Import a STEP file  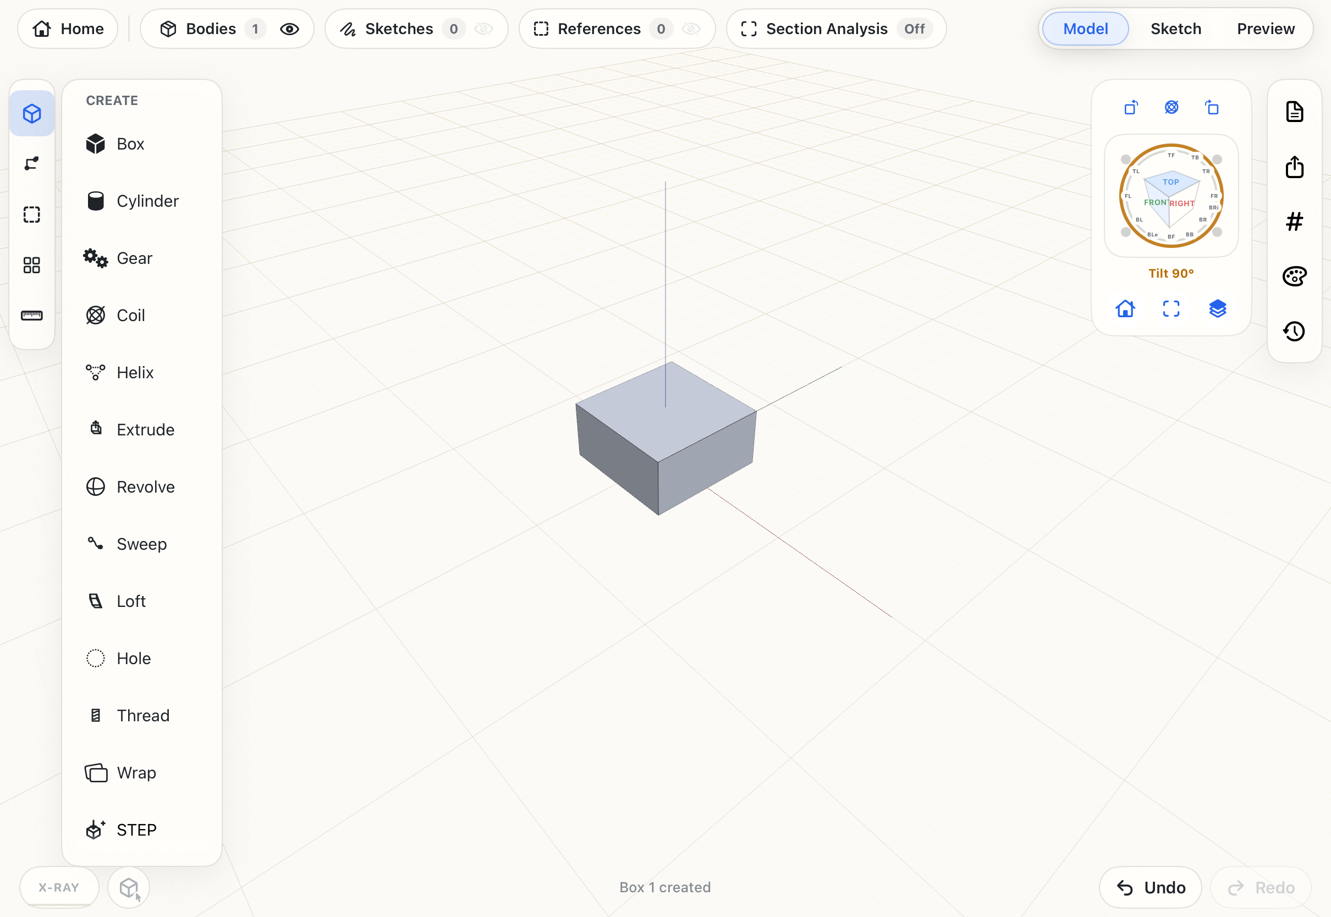pyautogui.click(x=141, y=830)
